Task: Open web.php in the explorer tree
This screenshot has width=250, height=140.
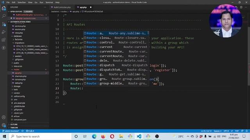Action: tap(19, 83)
